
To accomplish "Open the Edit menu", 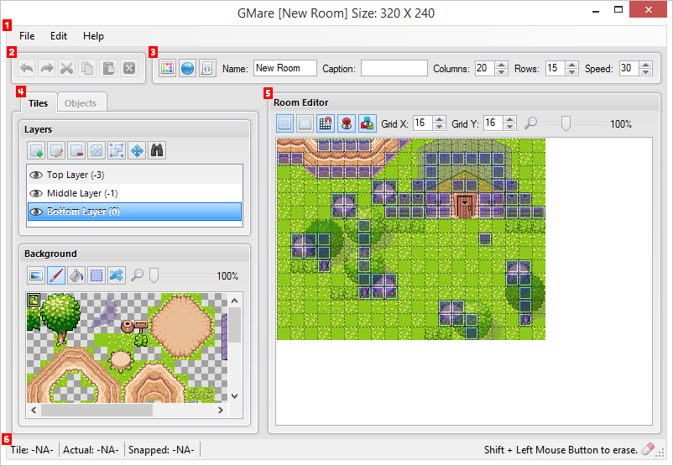I will click(x=59, y=36).
